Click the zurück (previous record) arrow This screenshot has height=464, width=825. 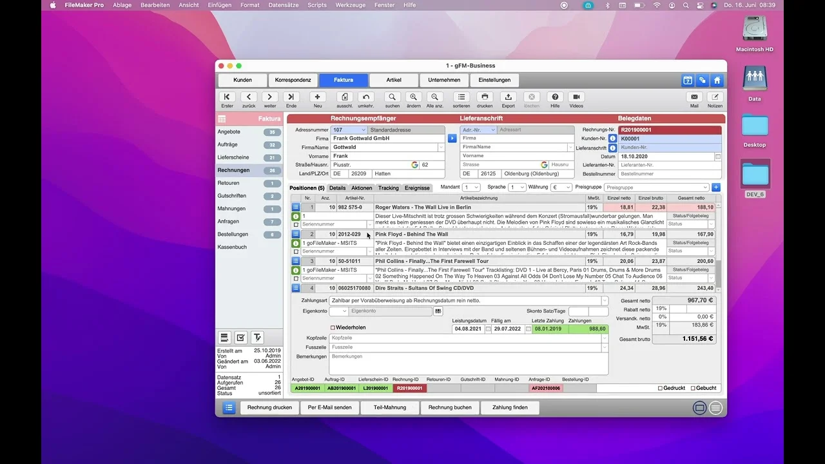[249, 97]
